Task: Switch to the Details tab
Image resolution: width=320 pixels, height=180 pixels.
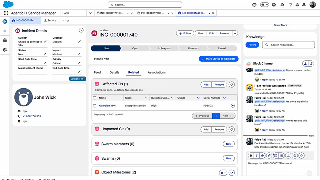Action: 114,72
